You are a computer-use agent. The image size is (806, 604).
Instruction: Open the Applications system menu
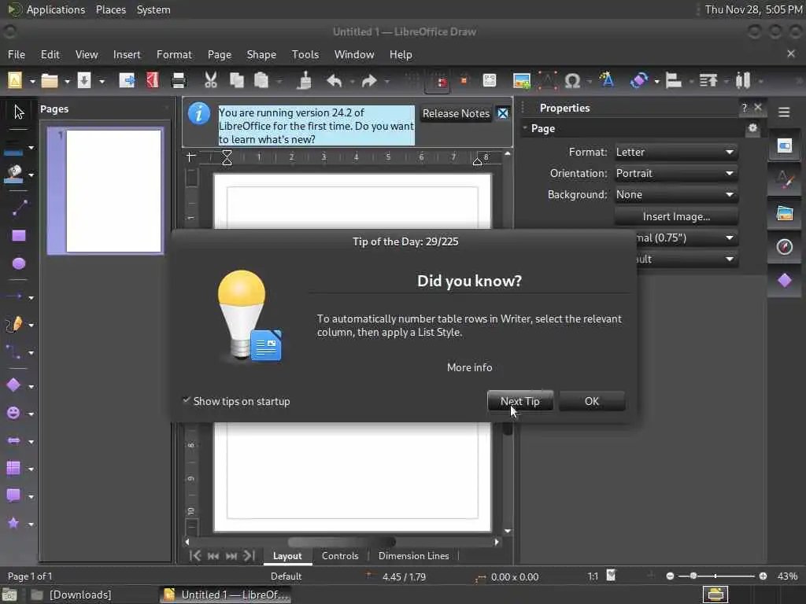[x=56, y=9]
